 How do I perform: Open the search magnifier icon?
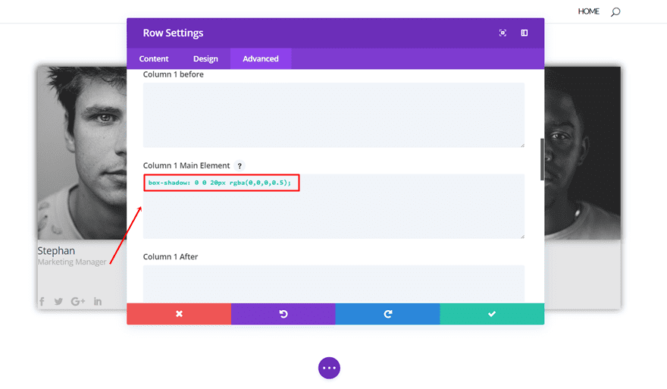615,11
